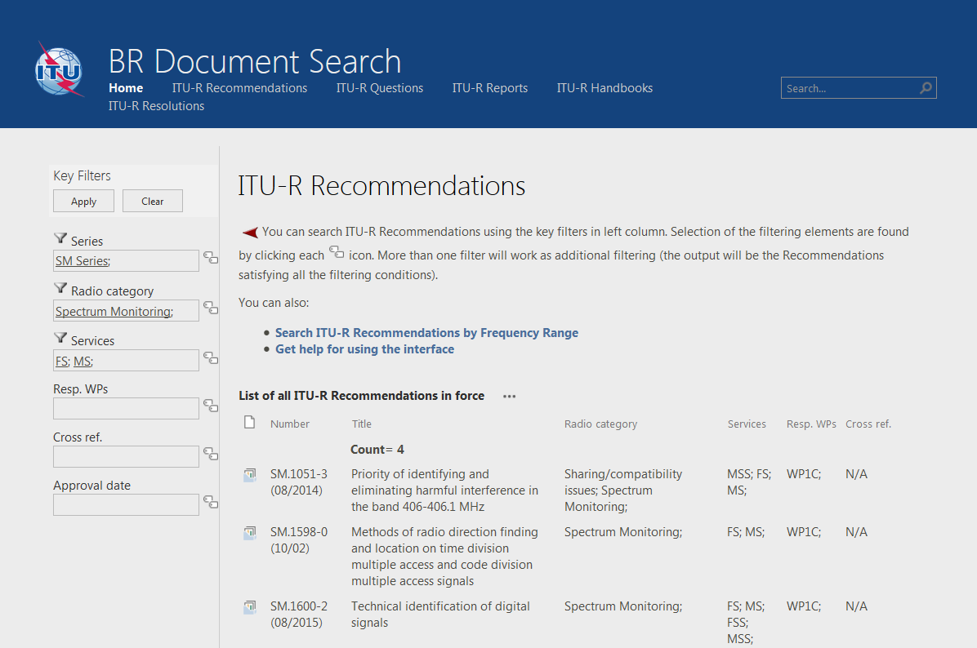Click the ITU logo icon

coord(59,69)
